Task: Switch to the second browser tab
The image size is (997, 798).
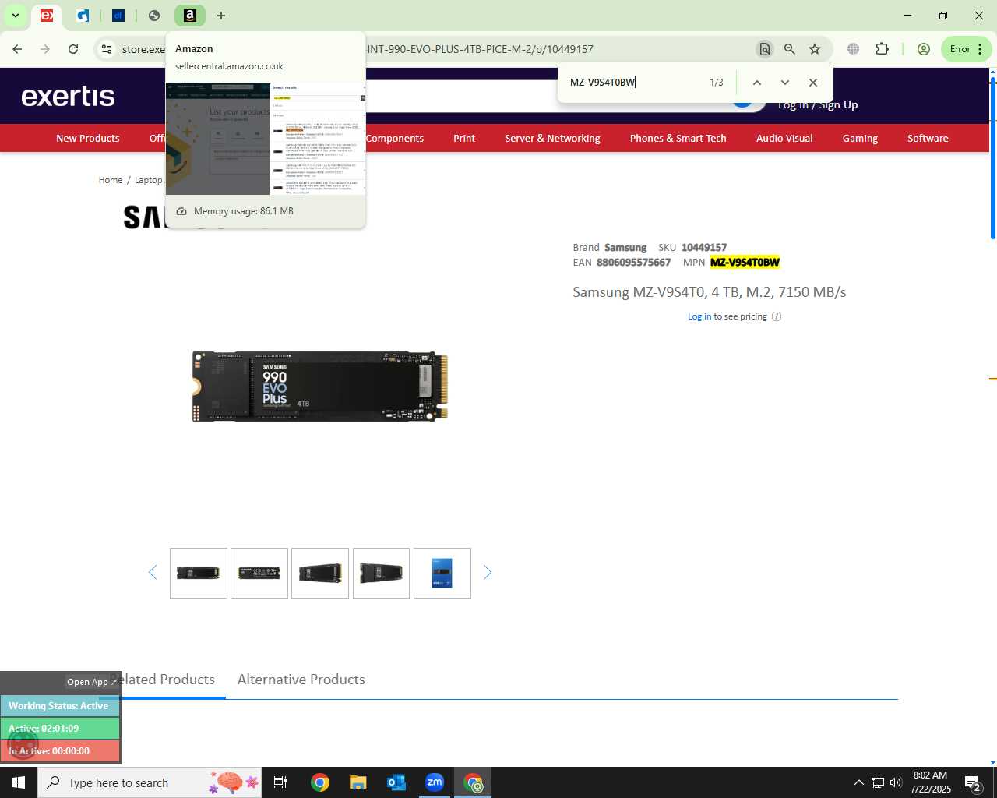Action: coord(83,16)
